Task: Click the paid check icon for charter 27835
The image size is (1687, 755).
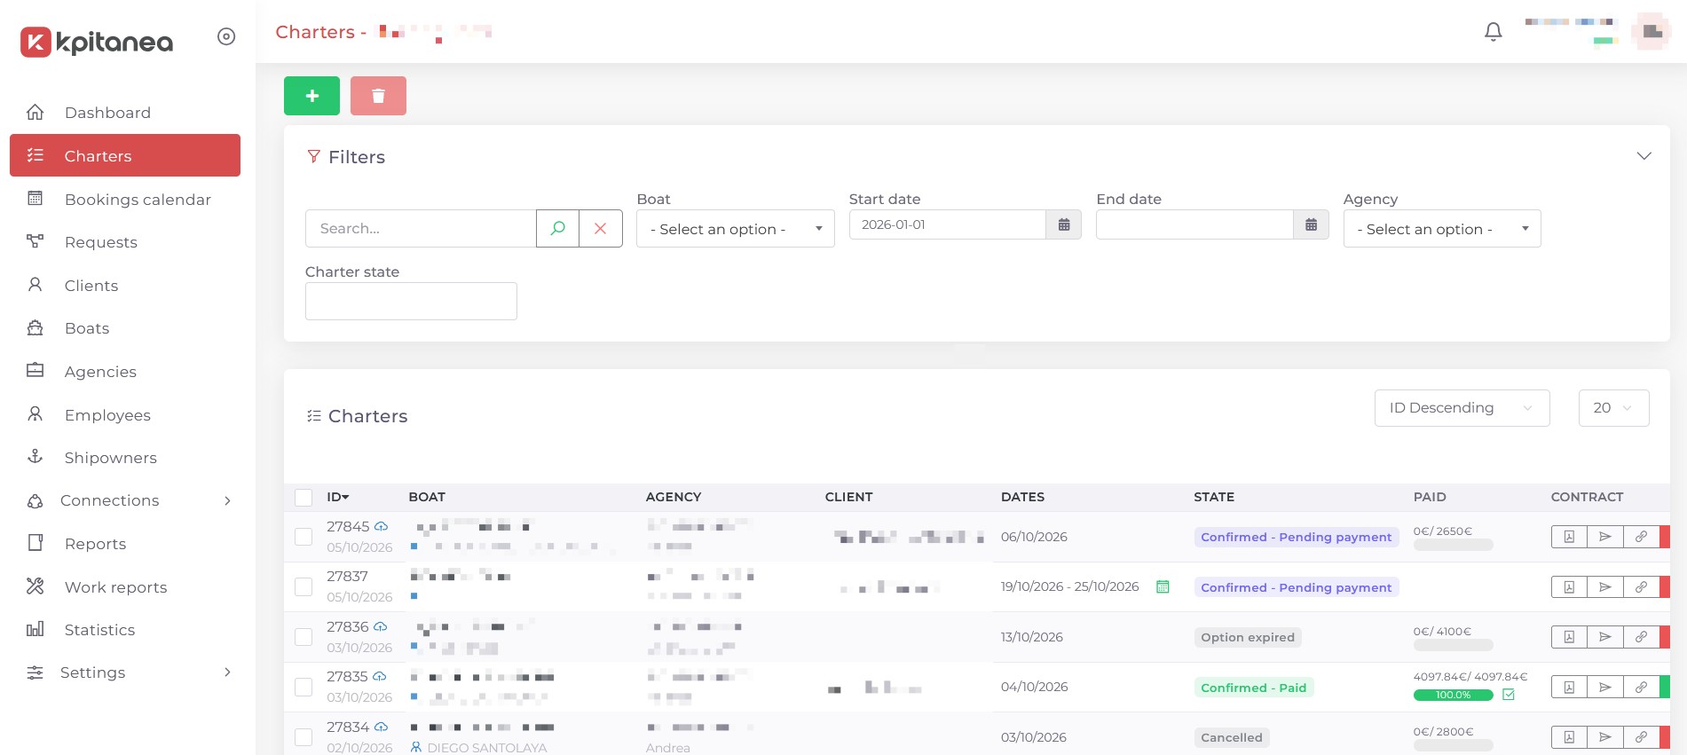Action: pyautogui.click(x=1509, y=695)
